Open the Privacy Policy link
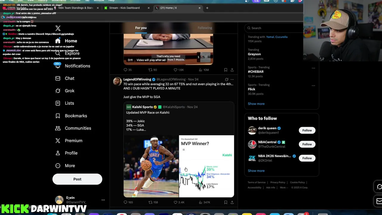 [x=278, y=182]
